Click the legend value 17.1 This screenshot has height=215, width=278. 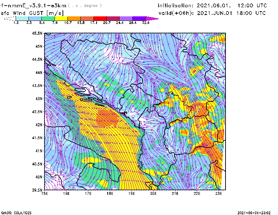[x=94, y=23]
